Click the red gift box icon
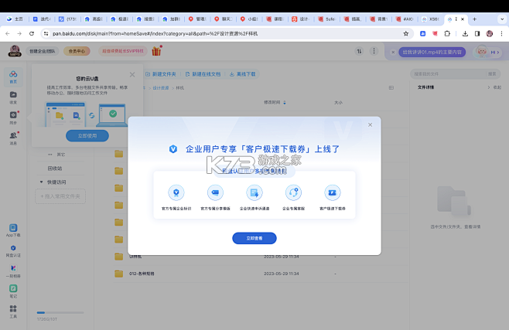The image size is (509, 330). coord(157,51)
